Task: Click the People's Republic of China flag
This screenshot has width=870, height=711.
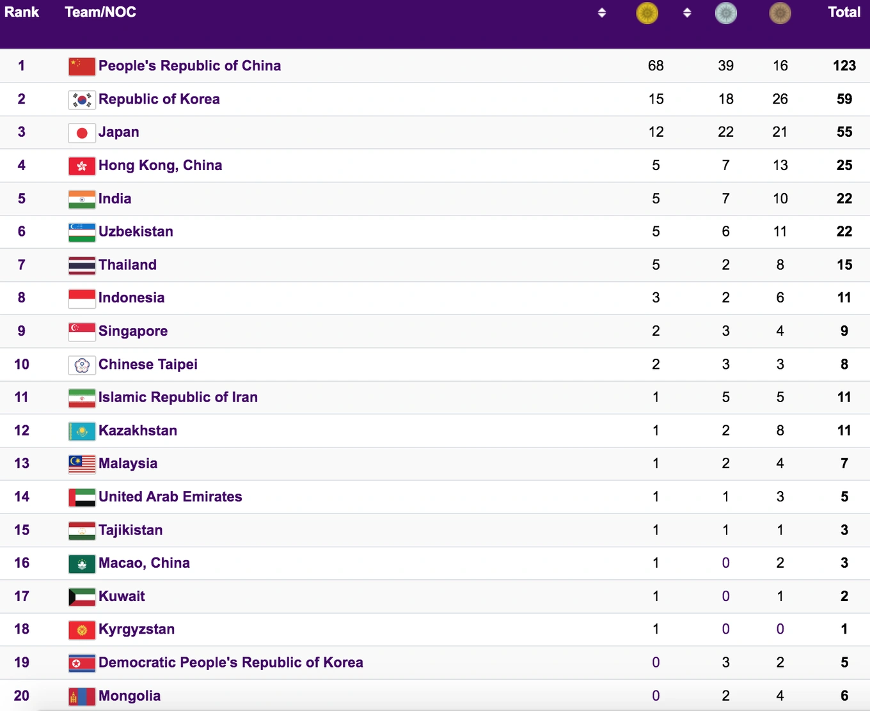Action: pos(82,66)
